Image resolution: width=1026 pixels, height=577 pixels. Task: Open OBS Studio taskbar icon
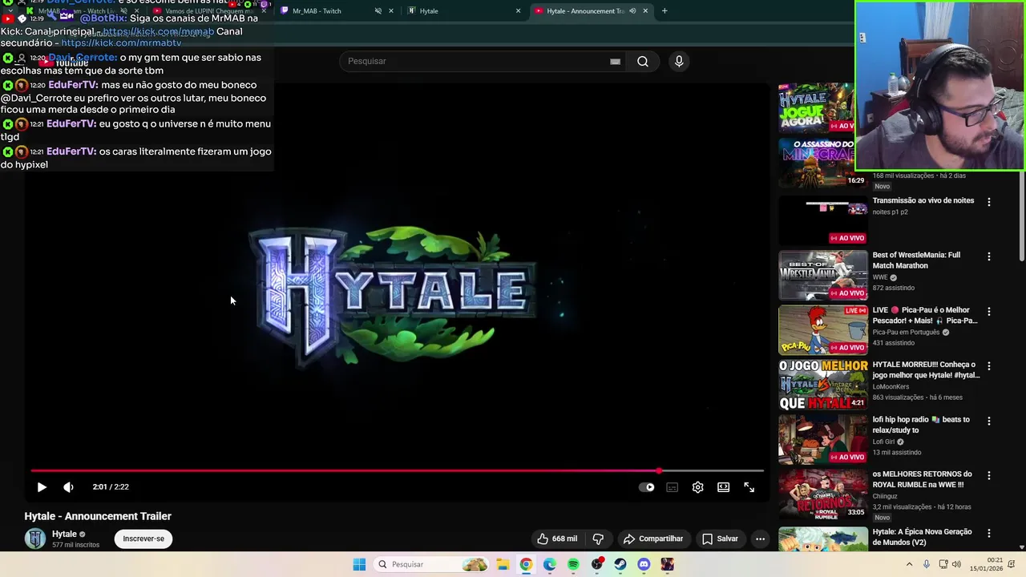596,564
